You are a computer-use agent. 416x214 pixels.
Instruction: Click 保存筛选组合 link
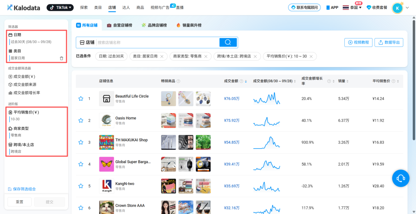pos(24,189)
